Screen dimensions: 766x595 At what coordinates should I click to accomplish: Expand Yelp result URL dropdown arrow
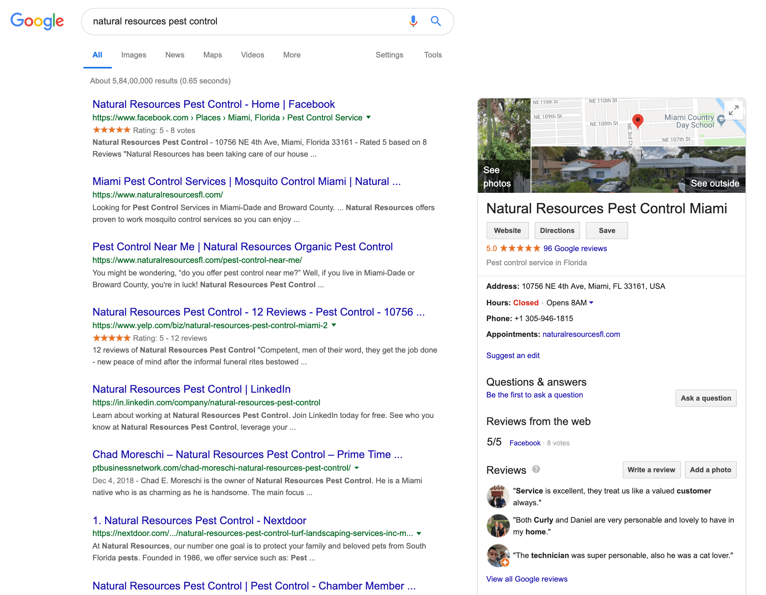pos(334,325)
